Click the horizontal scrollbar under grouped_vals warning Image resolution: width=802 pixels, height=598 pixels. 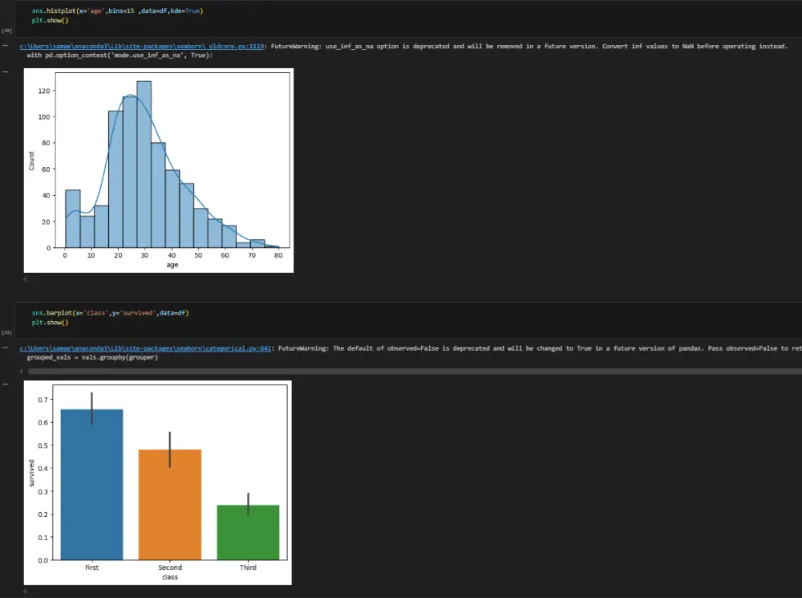(x=415, y=371)
